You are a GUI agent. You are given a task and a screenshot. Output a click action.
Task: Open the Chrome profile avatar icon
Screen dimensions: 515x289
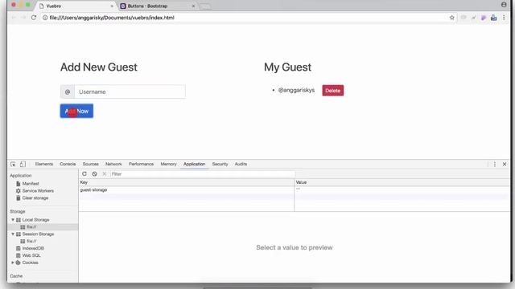pos(504,5)
